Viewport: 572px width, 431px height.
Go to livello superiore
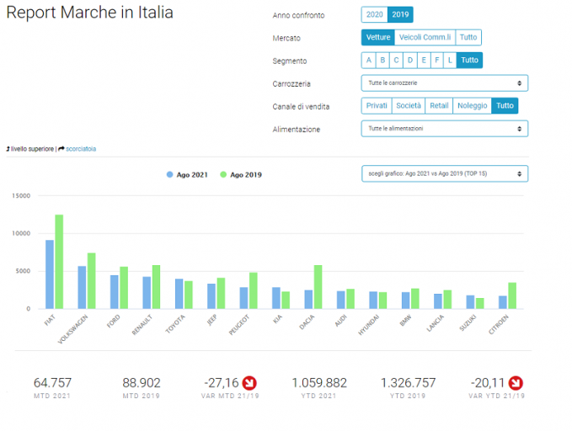[x=32, y=149]
